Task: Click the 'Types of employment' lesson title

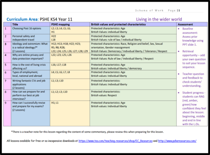Action: pyautogui.click(x=27, y=74)
